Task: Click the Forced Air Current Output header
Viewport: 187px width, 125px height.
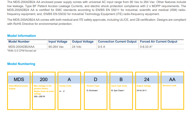Action: click(159, 42)
